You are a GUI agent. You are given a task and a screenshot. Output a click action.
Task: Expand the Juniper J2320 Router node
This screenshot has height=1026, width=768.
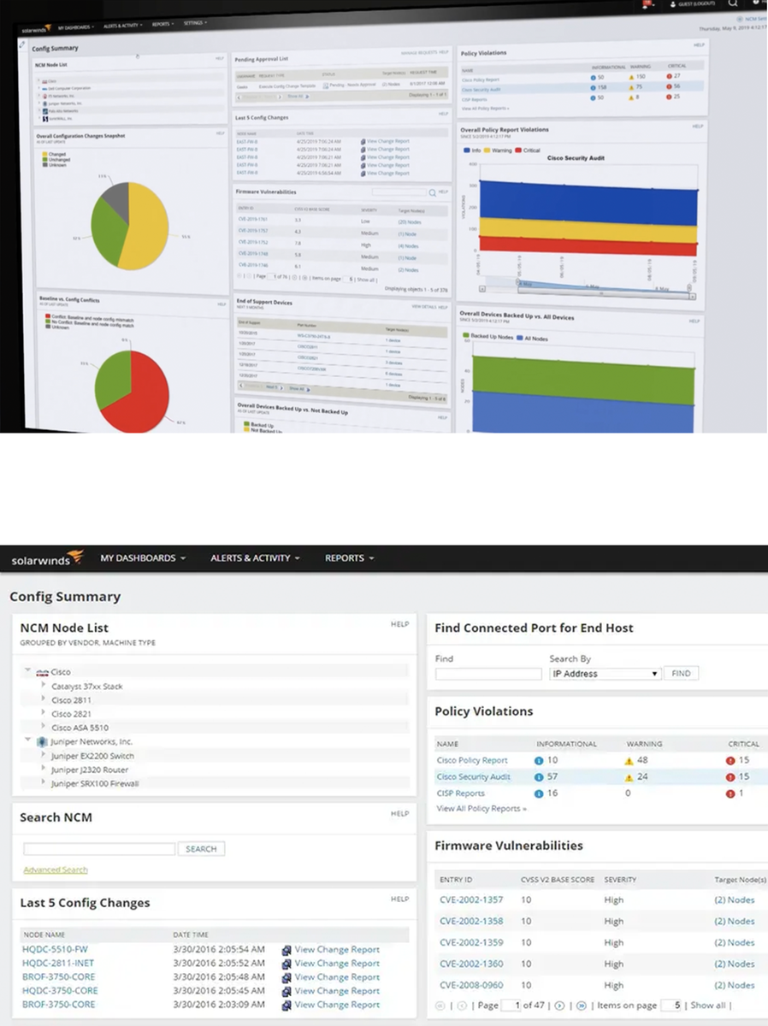[x=44, y=769]
